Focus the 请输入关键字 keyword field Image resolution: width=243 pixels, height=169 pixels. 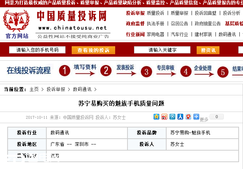tap(162, 50)
